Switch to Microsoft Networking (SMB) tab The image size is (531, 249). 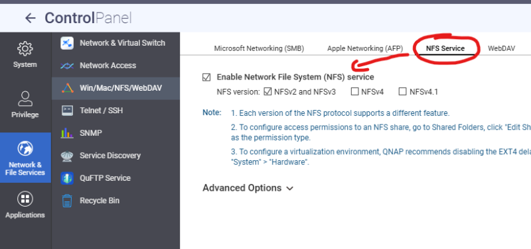coord(259,48)
